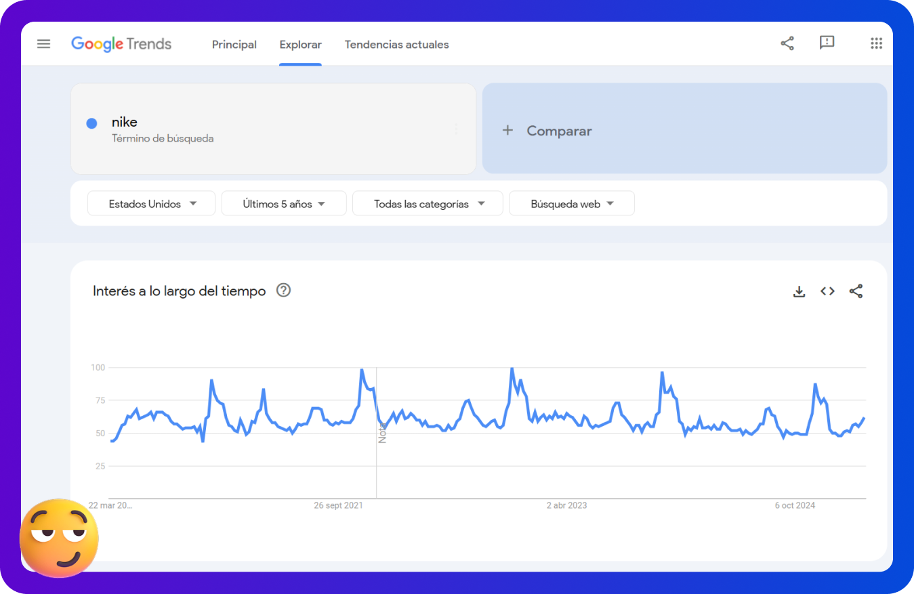
Task: Click the 2 abr 2023 axis label
Action: click(566, 505)
